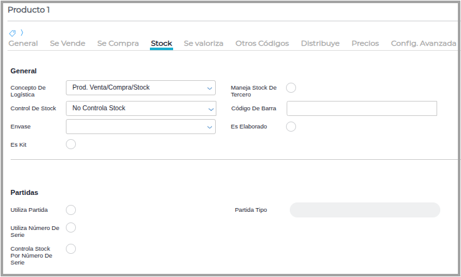461x277 pixels.
Task: Click the Partida Tipo field
Action: (x=365, y=210)
